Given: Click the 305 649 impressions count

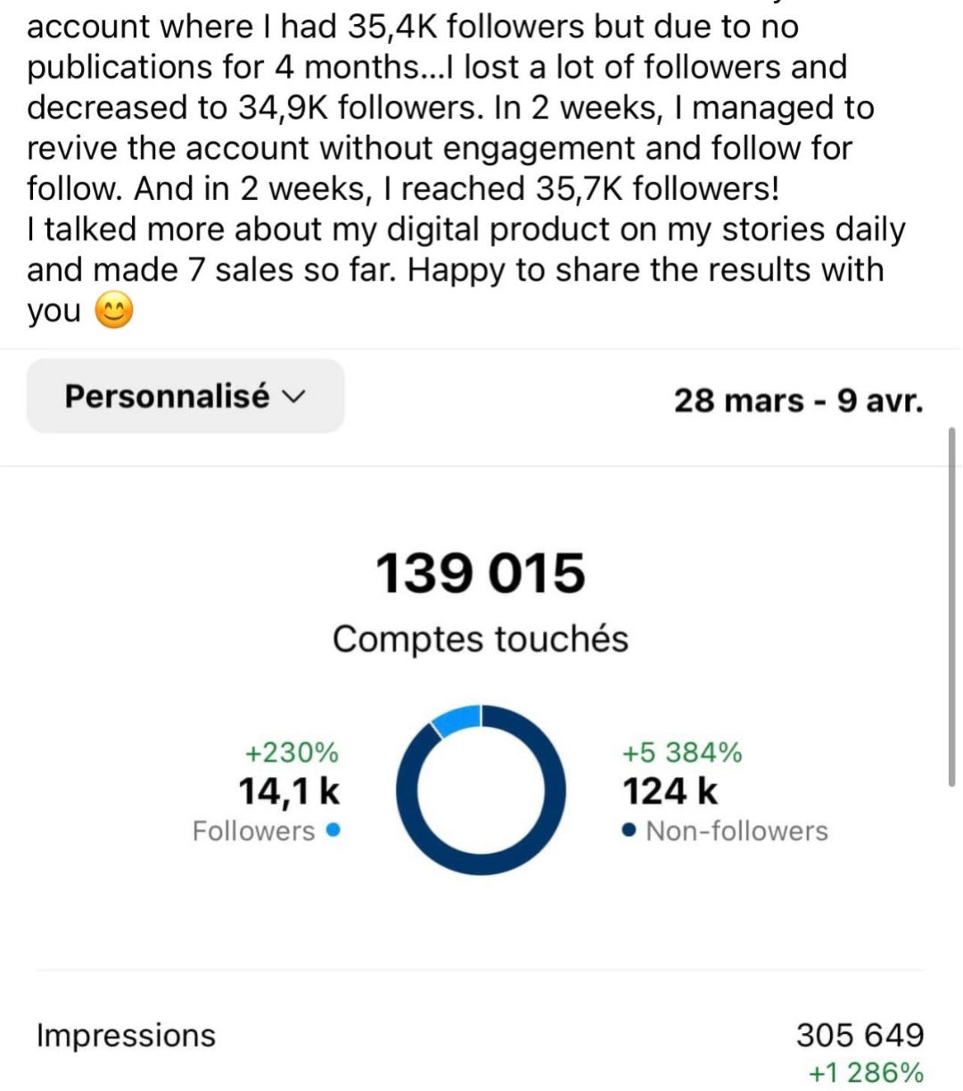Looking at the screenshot, I should [860, 1035].
